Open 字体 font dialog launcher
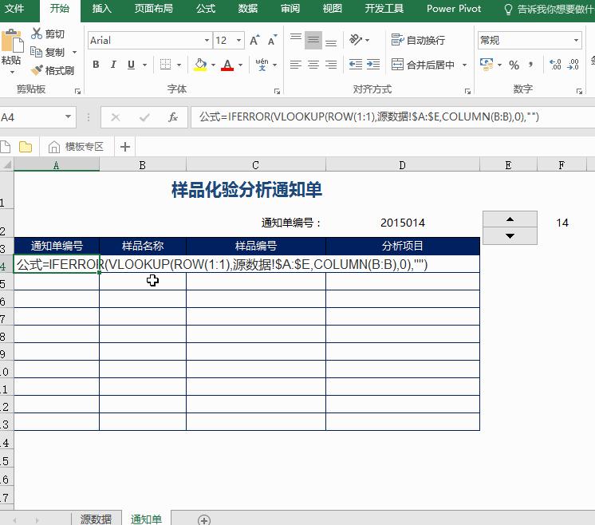The height and width of the screenshot is (525, 595). (277, 91)
